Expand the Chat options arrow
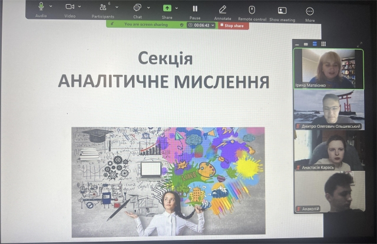This screenshot has height=244, width=377. 147,7
